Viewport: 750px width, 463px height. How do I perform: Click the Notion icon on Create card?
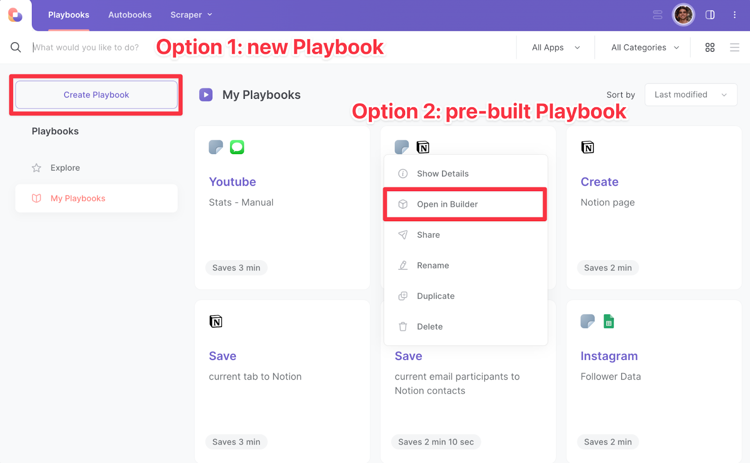pos(587,147)
